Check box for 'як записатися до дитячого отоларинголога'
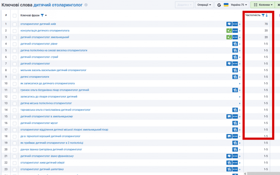Image resolution: width=280 pixels, height=175 pixels. [x=15, y=83]
